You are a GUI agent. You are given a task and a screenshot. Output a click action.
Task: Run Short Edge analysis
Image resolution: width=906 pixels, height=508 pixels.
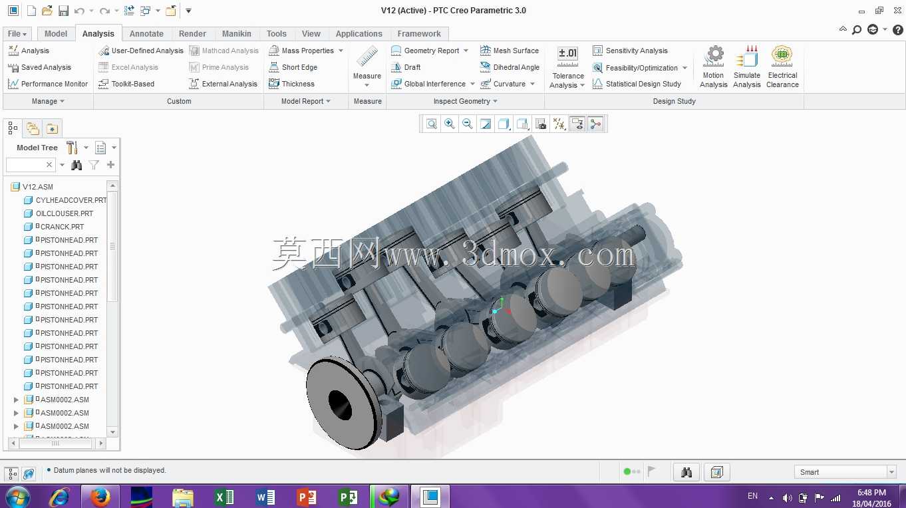click(293, 67)
